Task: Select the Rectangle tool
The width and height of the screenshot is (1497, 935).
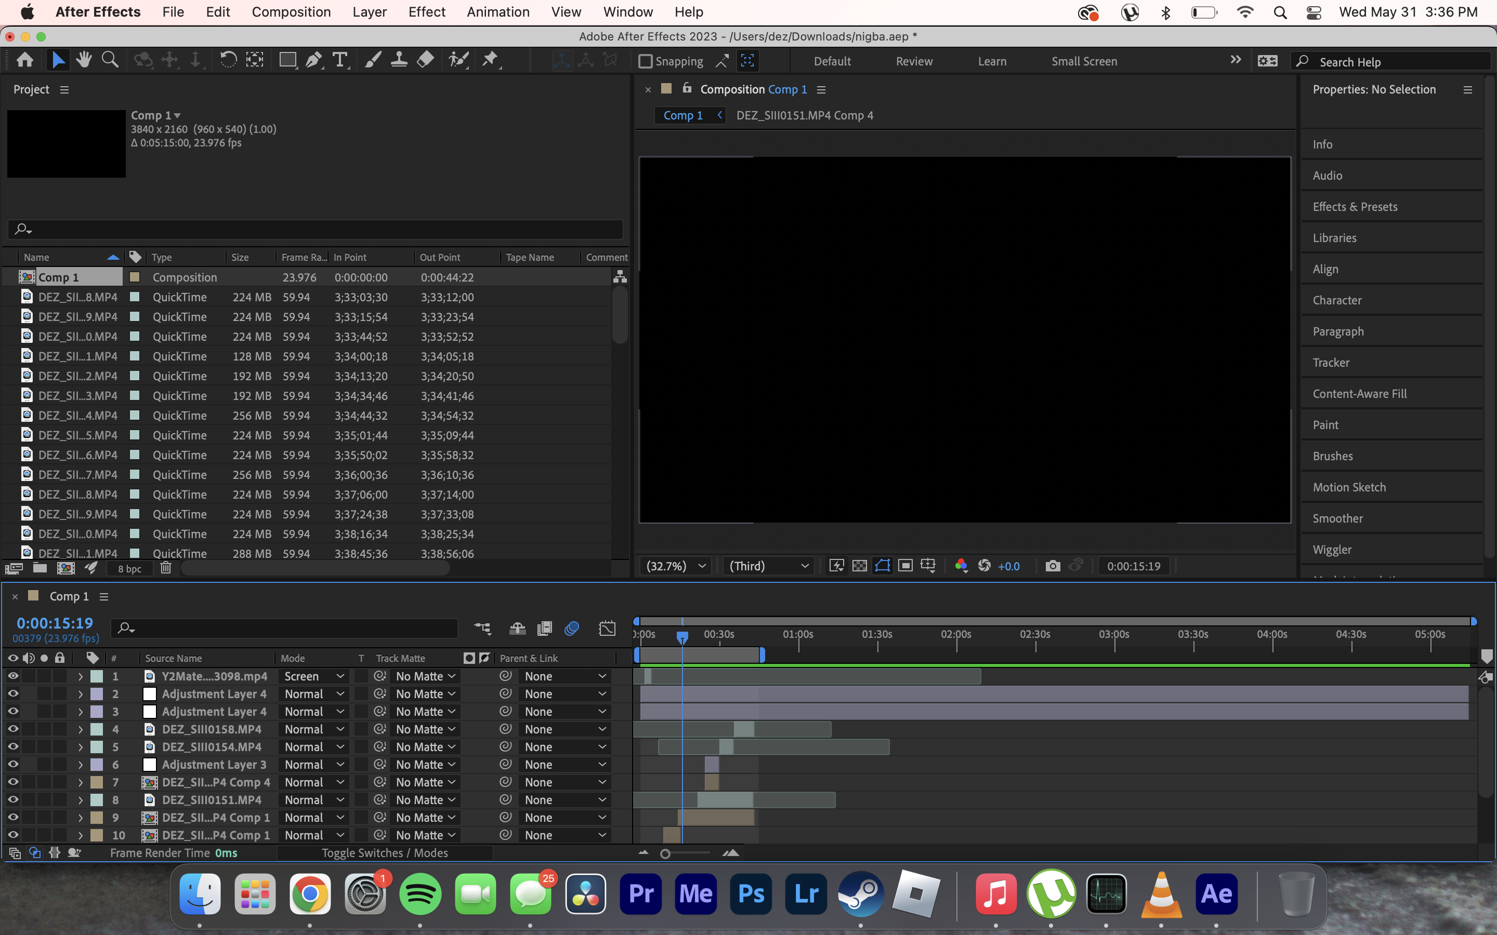Action: click(287, 59)
